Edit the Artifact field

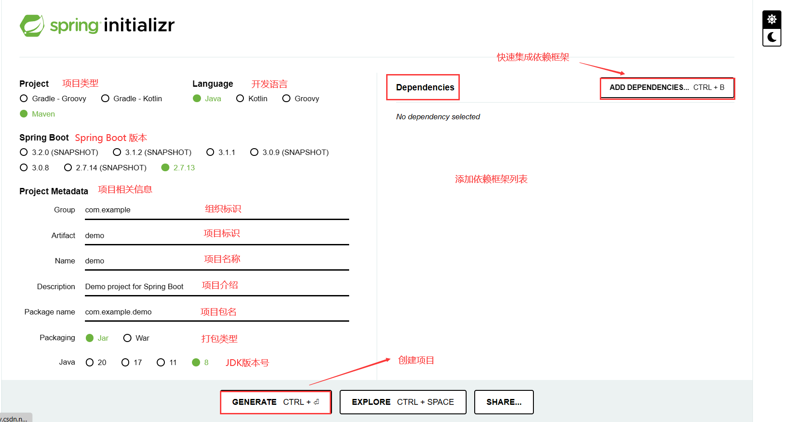point(217,236)
